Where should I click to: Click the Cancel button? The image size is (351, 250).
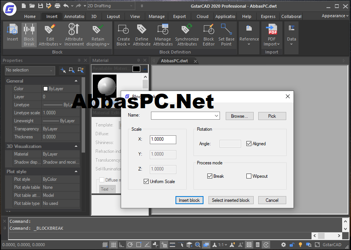[x=272, y=200]
